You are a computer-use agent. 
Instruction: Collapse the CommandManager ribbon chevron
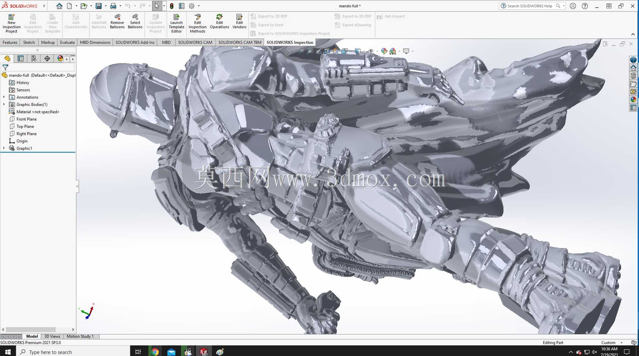[633, 34]
